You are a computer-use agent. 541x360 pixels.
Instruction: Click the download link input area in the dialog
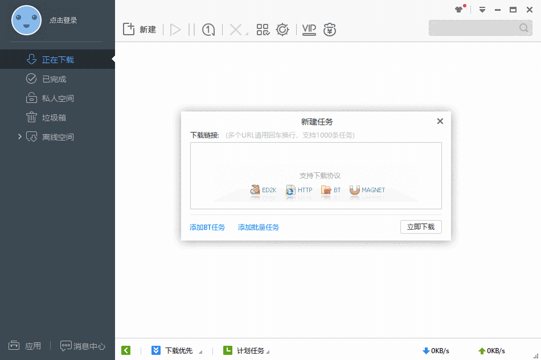pyautogui.click(x=316, y=175)
